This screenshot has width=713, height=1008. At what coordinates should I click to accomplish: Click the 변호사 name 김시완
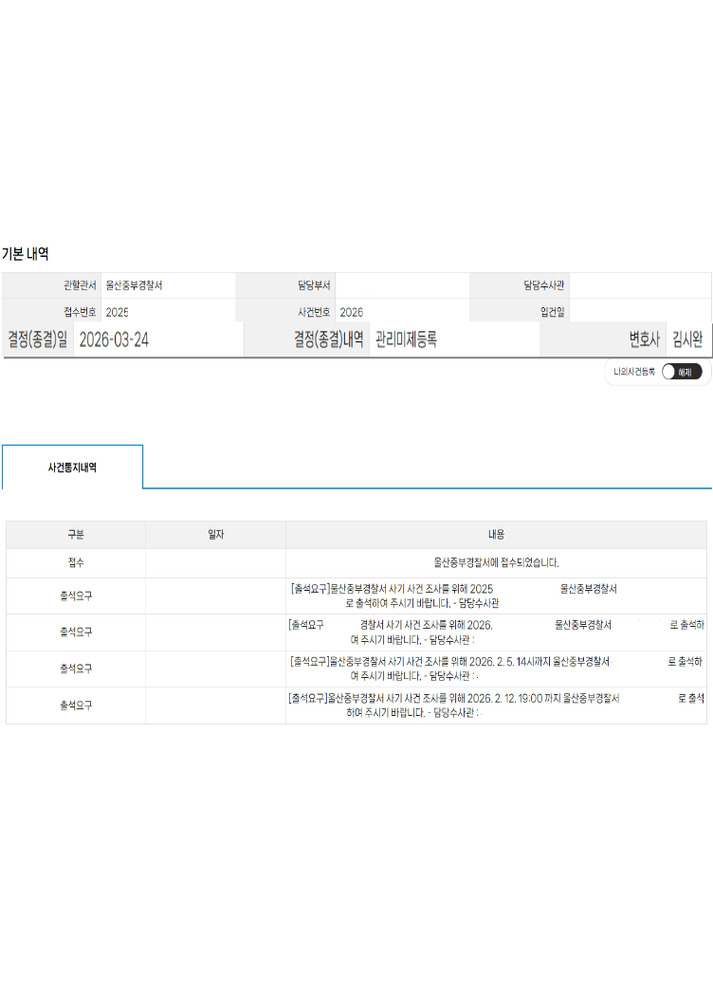pos(687,340)
